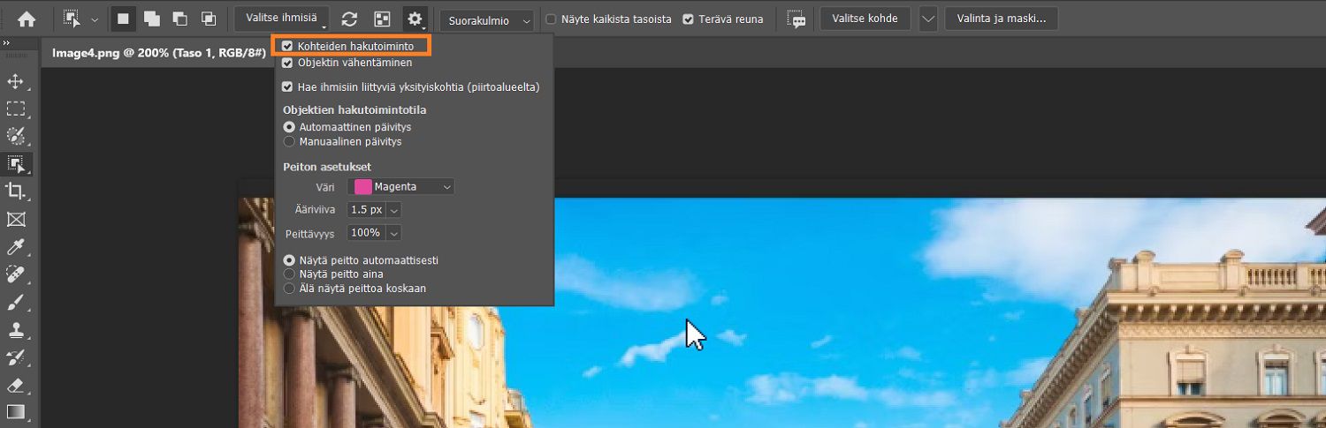Image resolution: width=1326 pixels, height=428 pixels.
Task: Select the Brush tool
Action: click(x=16, y=303)
